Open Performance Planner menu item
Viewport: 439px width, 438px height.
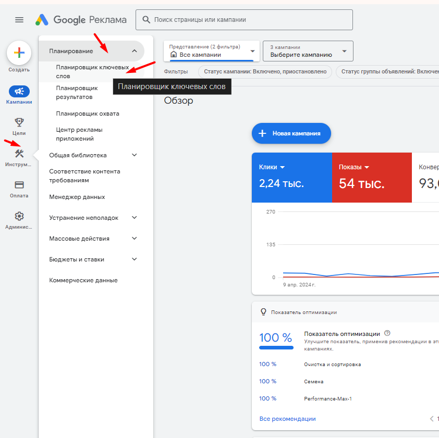[77, 93]
